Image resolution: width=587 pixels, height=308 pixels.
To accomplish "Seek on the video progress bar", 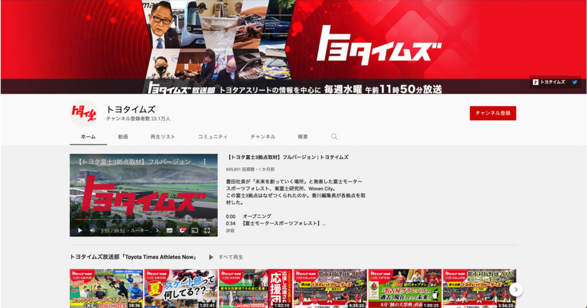I will point(143,219).
